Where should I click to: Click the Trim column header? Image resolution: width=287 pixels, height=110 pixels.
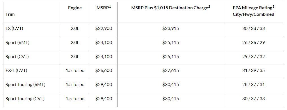10,14
